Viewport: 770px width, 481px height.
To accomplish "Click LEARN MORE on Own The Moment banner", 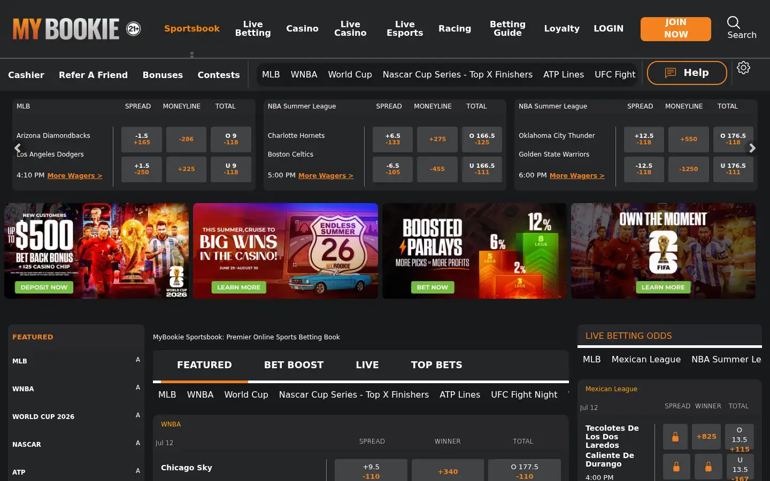I will point(663,288).
